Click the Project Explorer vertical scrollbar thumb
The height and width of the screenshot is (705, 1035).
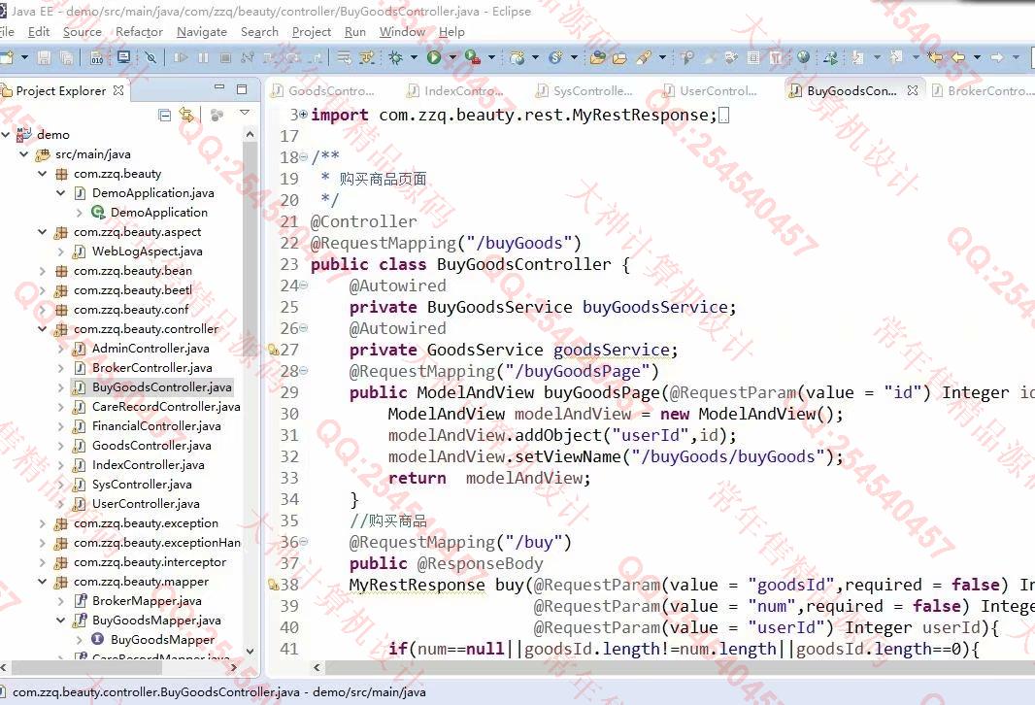(250, 251)
